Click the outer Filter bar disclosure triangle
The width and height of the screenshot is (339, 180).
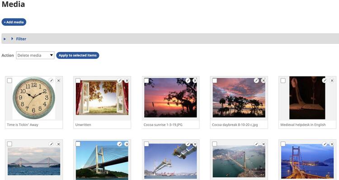click(x=5, y=39)
